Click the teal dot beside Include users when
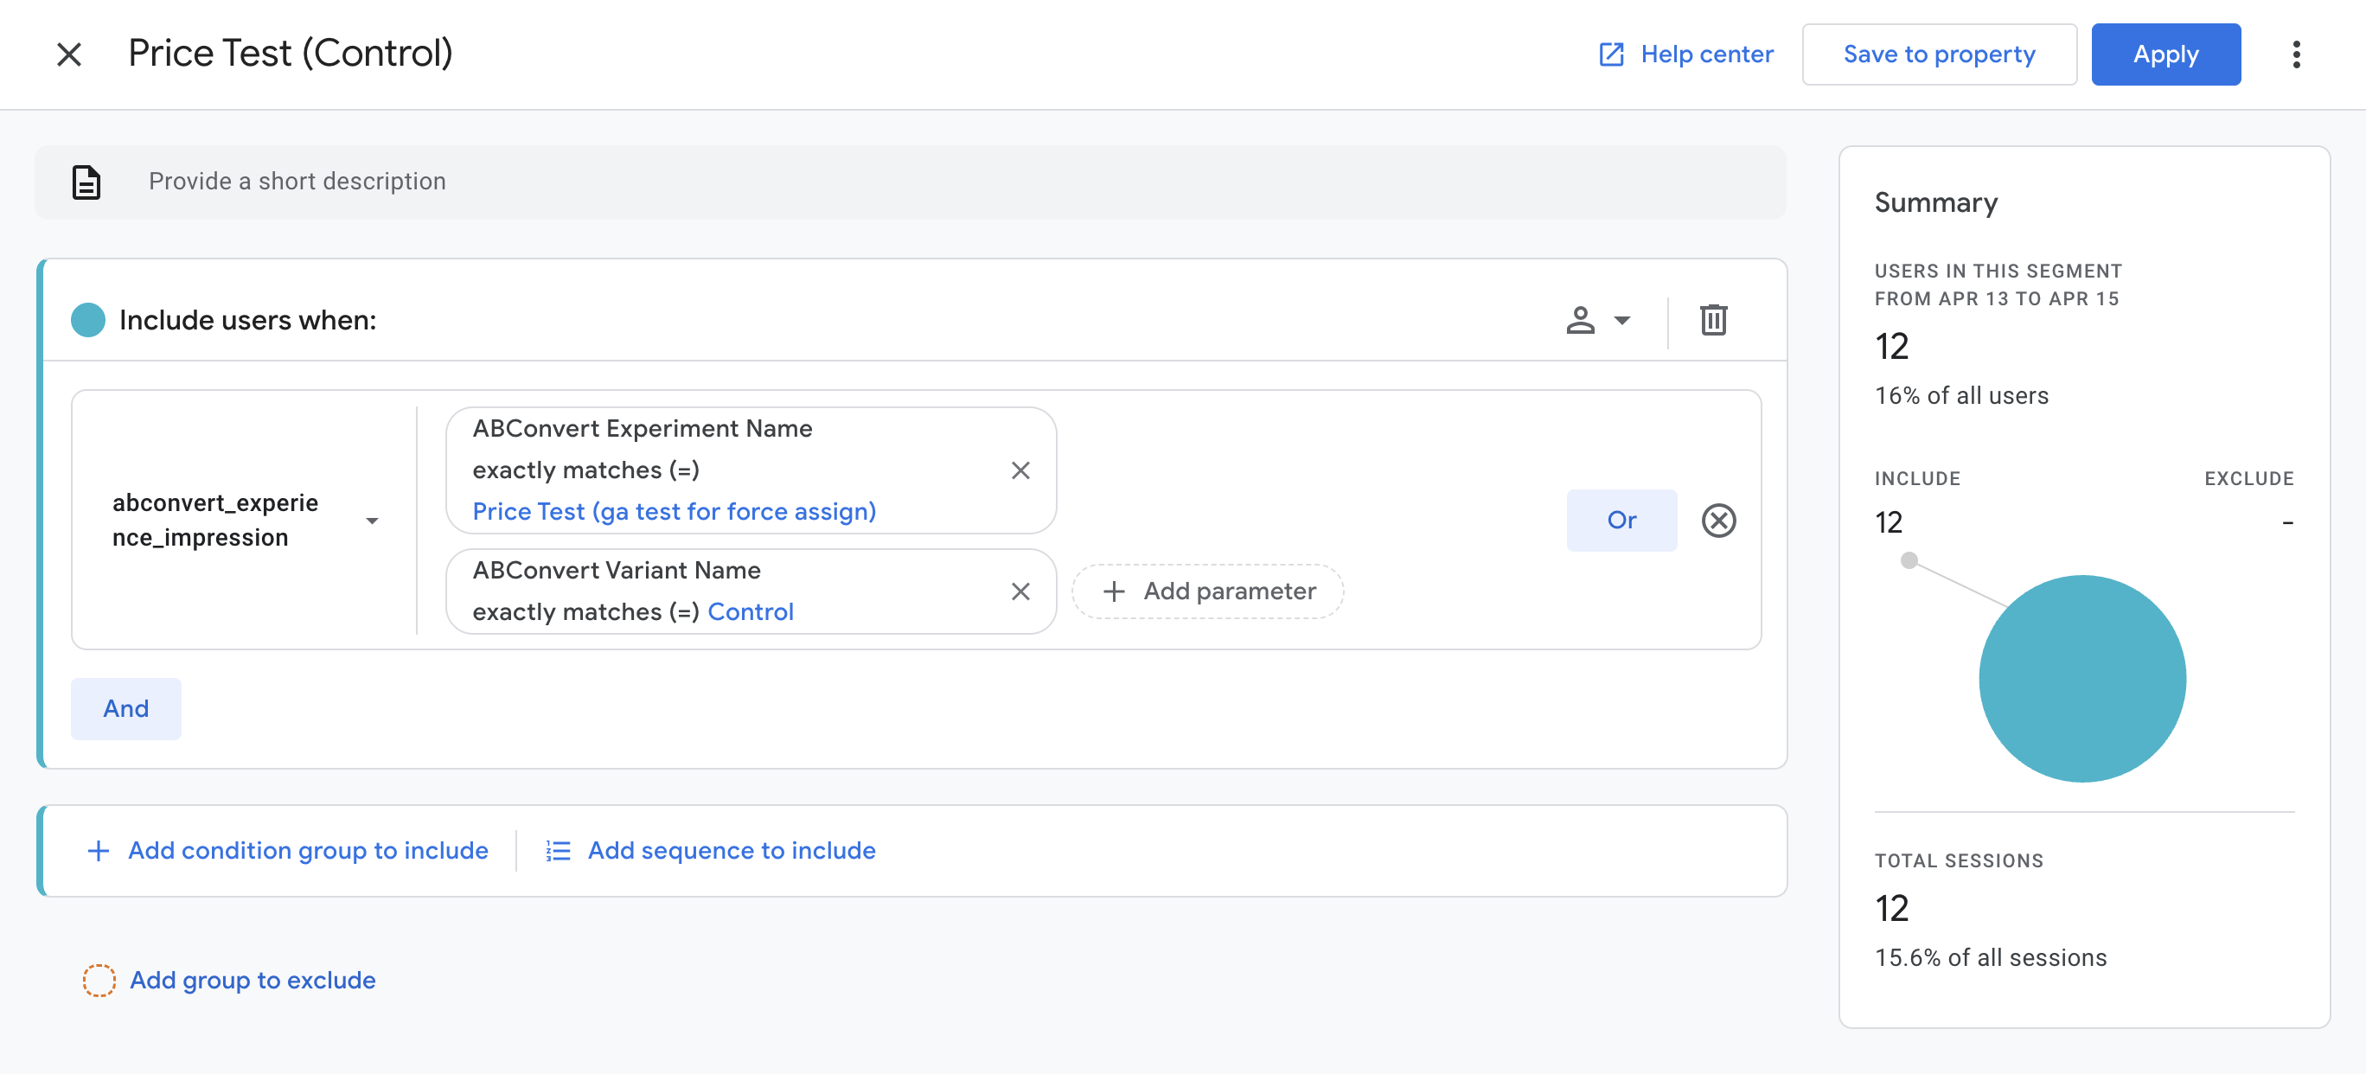The image size is (2366, 1074). click(88, 320)
